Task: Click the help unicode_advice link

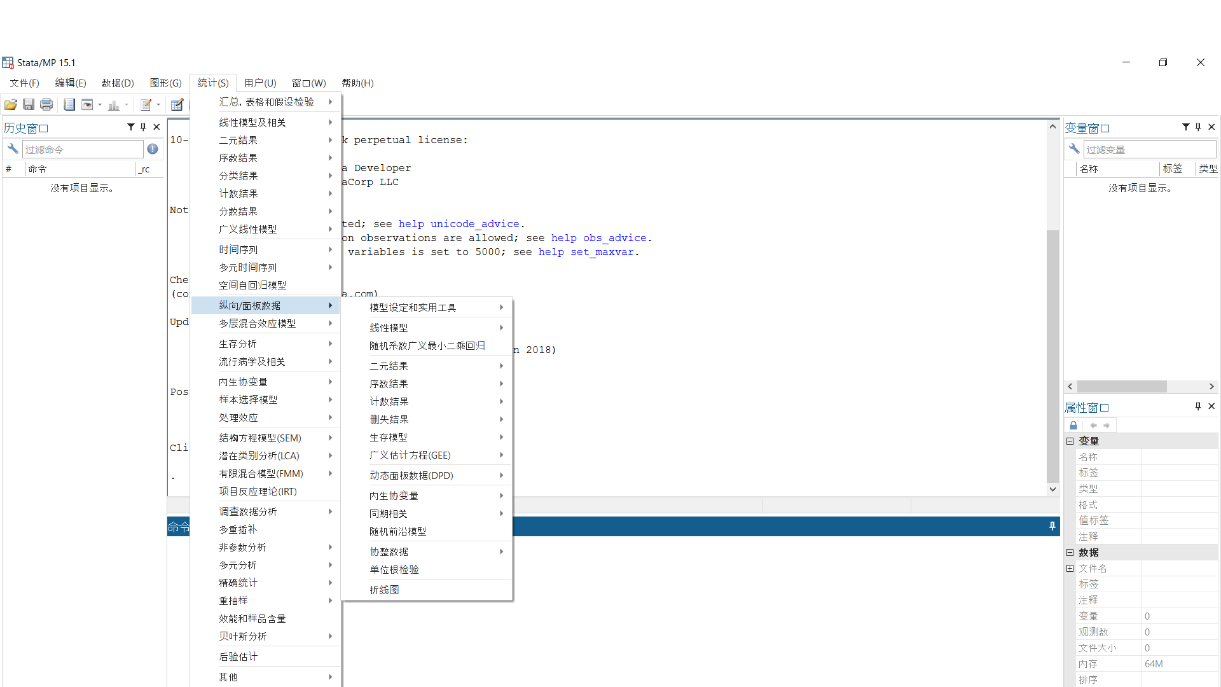Action: 459,224
